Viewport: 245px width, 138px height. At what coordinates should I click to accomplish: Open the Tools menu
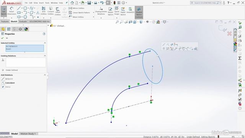(47, 3)
